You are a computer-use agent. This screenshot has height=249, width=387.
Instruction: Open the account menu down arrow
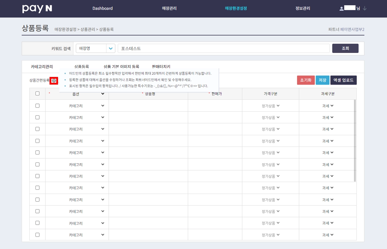point(365,8)
